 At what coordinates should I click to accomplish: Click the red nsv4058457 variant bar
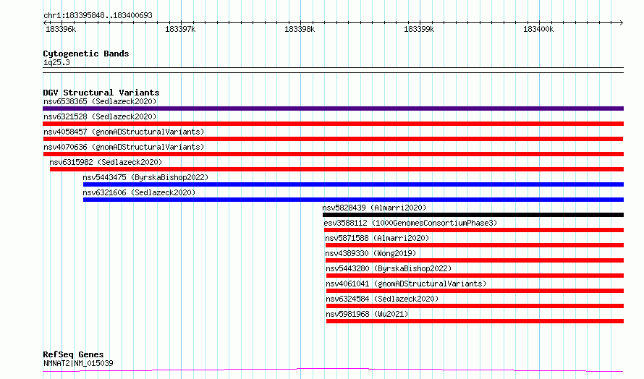coord(333,139)
